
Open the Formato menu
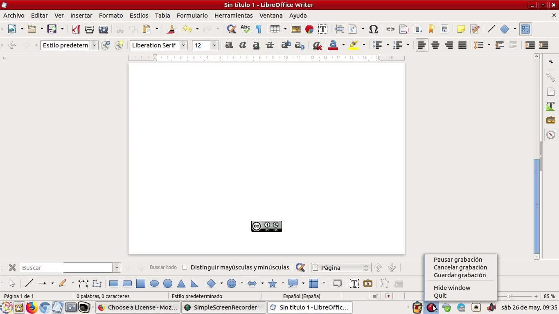(x=111, y=16)
